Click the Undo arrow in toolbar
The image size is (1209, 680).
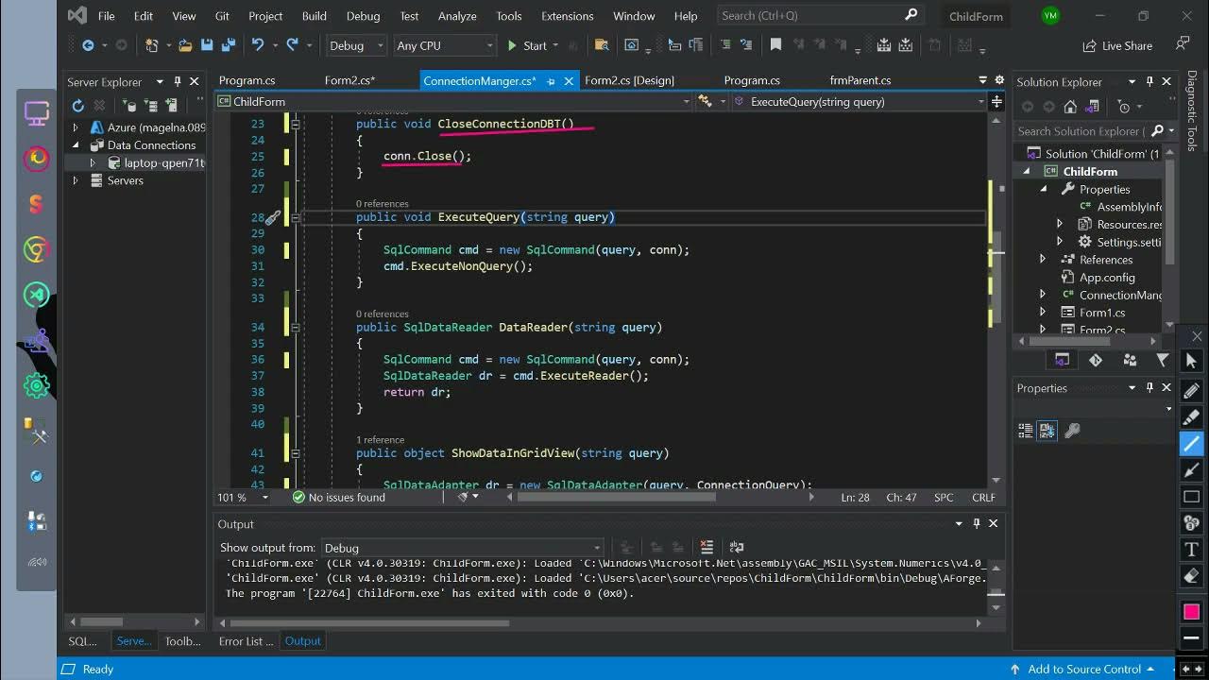pyautogui.click(x=258, y=45)
